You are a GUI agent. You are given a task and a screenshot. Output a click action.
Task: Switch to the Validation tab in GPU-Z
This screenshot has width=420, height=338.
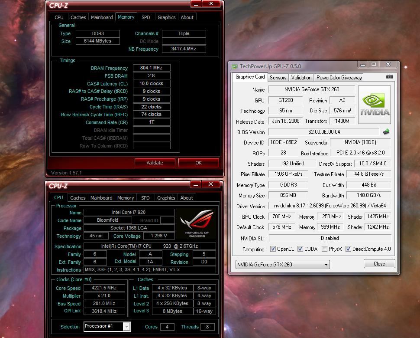(x=301, y=78)
